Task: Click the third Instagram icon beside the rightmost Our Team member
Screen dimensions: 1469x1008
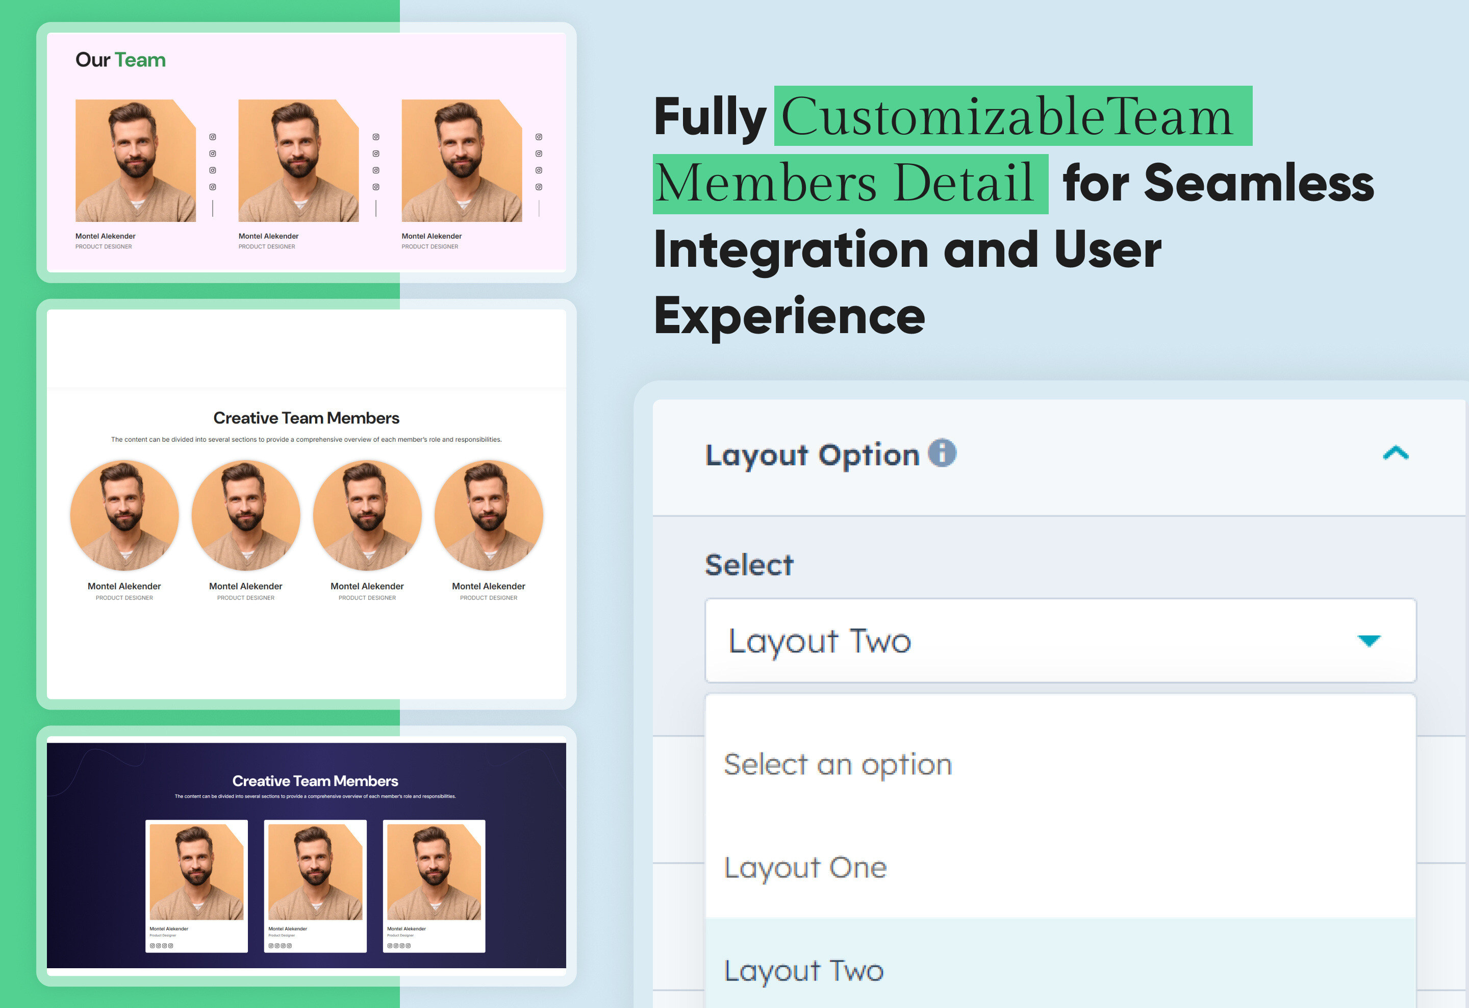Action: pyautogui.click(x=539, y=170)
